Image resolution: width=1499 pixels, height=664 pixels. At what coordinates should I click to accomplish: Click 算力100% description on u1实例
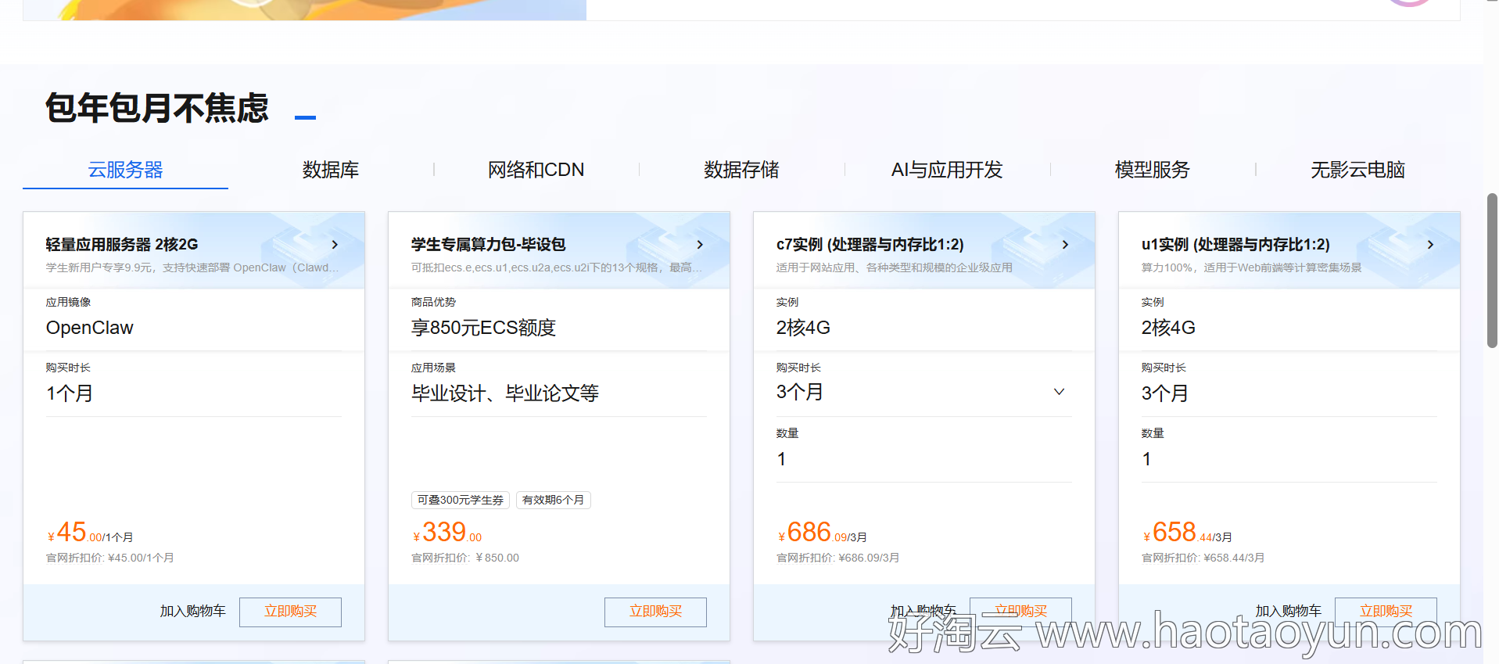1251,267
